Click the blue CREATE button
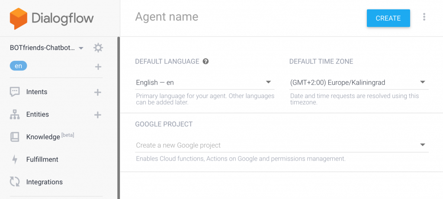 click(388, 18)
